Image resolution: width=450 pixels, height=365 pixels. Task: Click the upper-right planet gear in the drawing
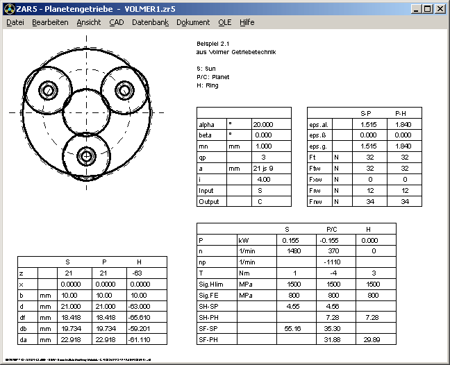pyautogui.click(x=125, y=90)
